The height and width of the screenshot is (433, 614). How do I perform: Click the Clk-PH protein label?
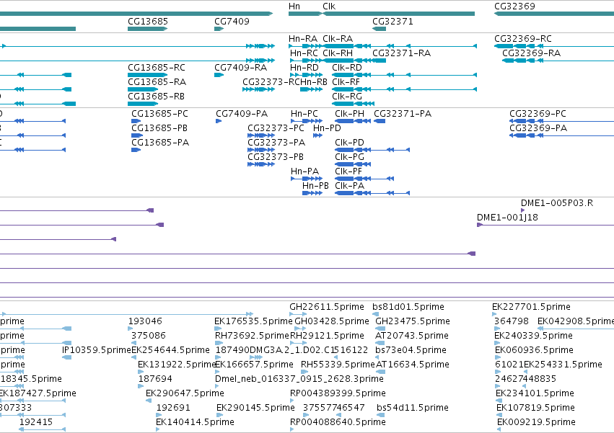(x=349, y=114)
